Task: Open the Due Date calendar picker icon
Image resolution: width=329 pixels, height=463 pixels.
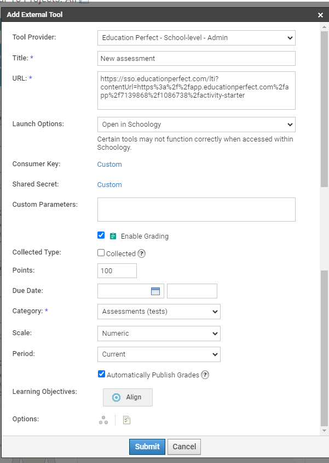Action: 155,291
